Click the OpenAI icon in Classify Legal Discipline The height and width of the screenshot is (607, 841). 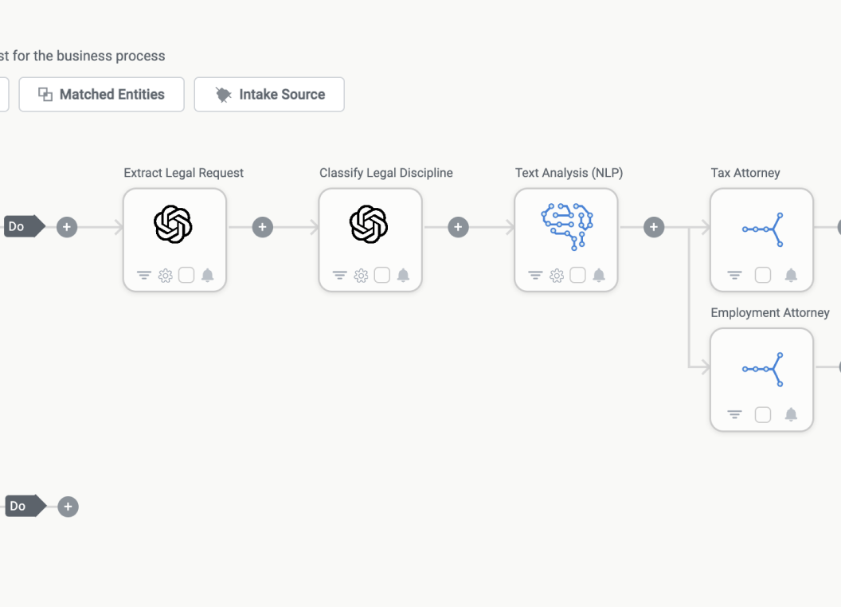coord(370,225)
